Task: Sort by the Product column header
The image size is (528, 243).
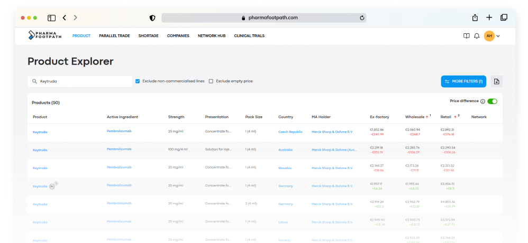Action: pyautogui.click(x=40, y=117)
